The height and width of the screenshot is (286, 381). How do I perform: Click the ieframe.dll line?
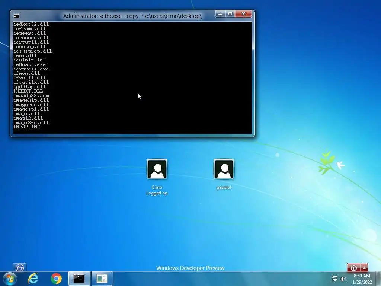pos(30,29)
